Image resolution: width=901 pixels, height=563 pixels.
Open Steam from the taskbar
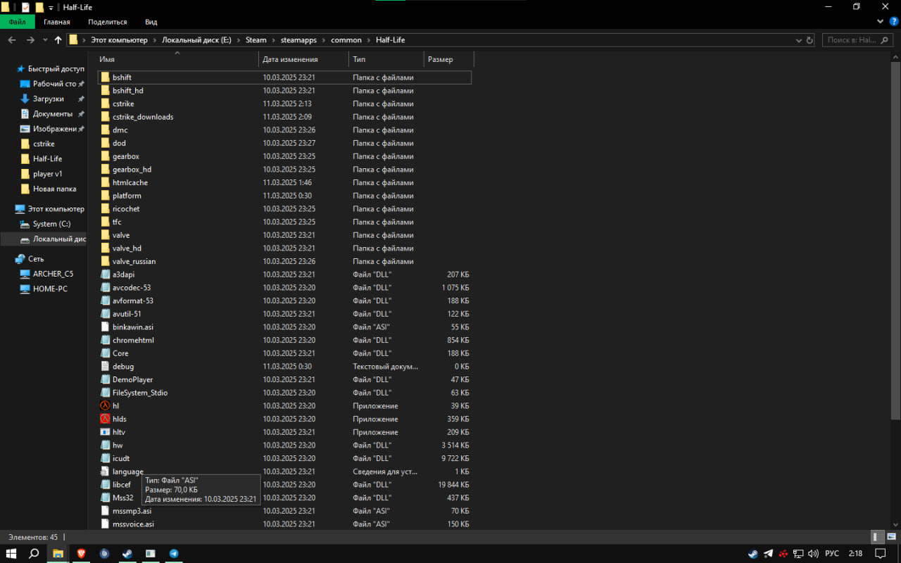[127, 554]
